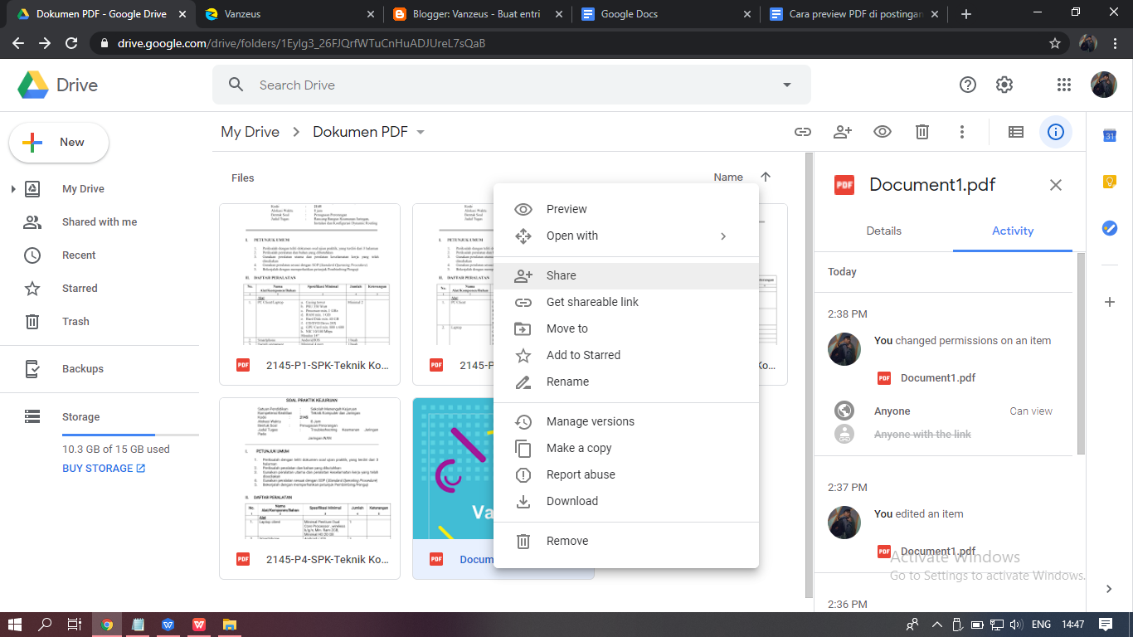Open the Google apps grid
Screen dimensions: 1133x637
coord(1062,85)
